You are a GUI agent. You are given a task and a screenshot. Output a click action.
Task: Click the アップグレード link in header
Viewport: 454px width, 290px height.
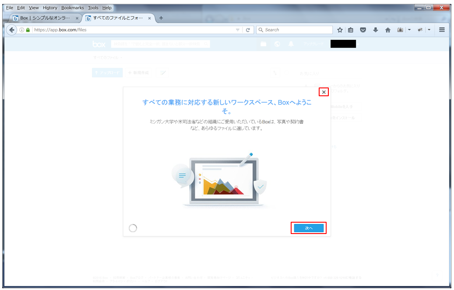coord(313,44)
